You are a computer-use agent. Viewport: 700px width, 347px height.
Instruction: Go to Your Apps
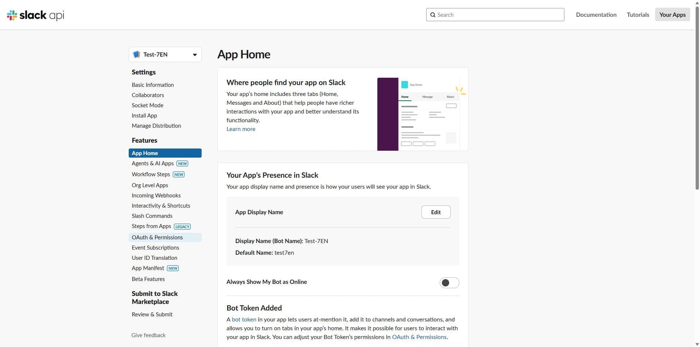[672, 15]
